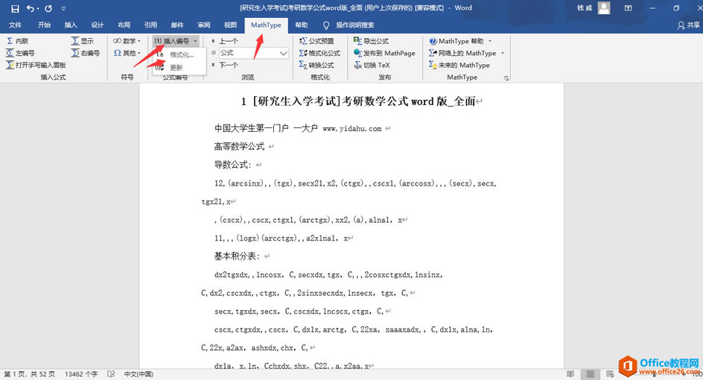The width and height of the screenshot is (703, 380).
Task: Insert a right-numbered equation 右编号
Action: 85,53
